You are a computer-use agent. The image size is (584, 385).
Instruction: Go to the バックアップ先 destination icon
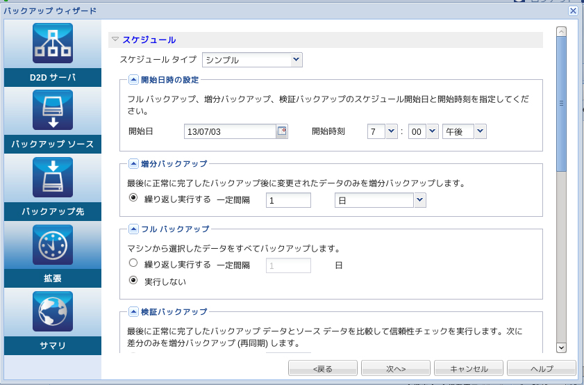[53, 178]
